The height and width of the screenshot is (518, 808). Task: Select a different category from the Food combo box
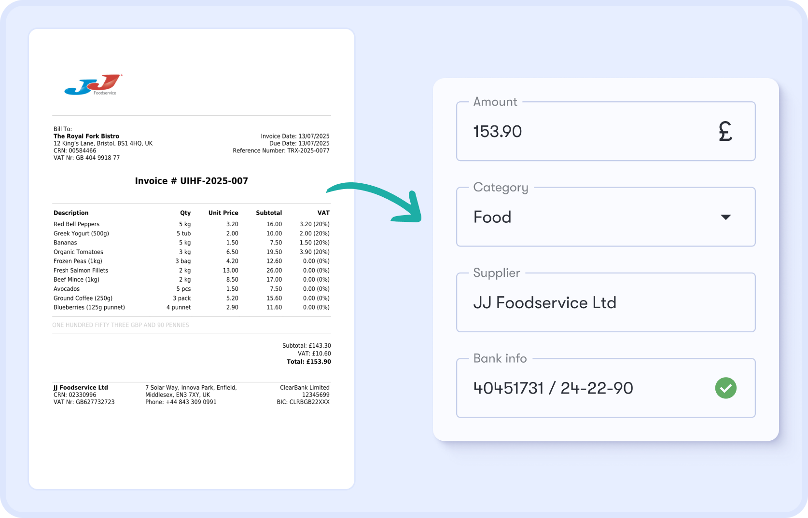(606, 217)
